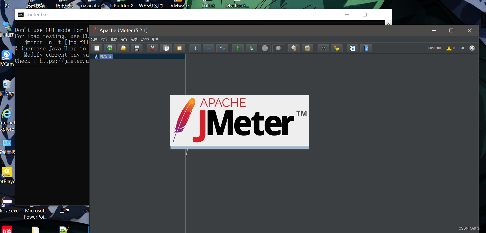The height and width of the screenshot is (233, 486).
Task: Click the Reset Search icon
Action: tap(337, 48)
